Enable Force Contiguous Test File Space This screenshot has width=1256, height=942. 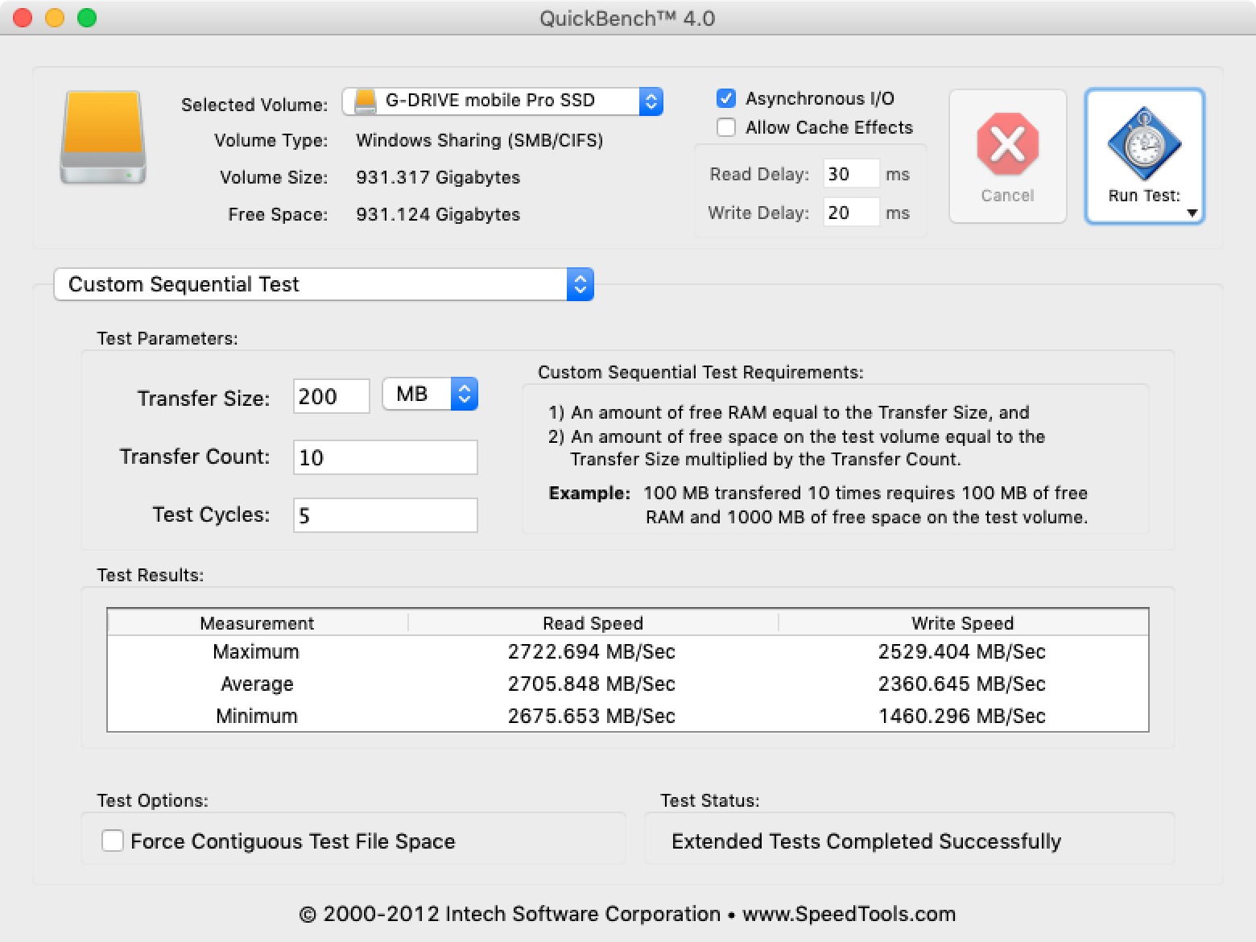tap(113, 841)
